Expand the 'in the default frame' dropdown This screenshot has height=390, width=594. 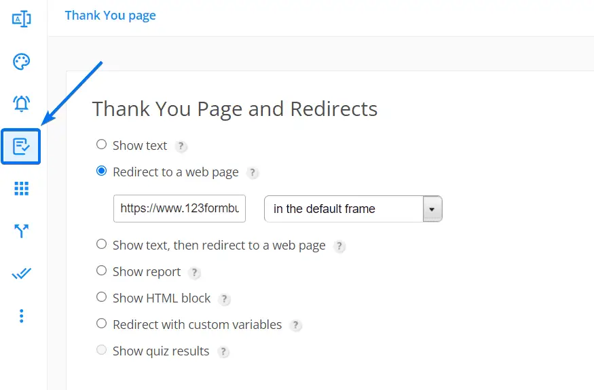353,209
